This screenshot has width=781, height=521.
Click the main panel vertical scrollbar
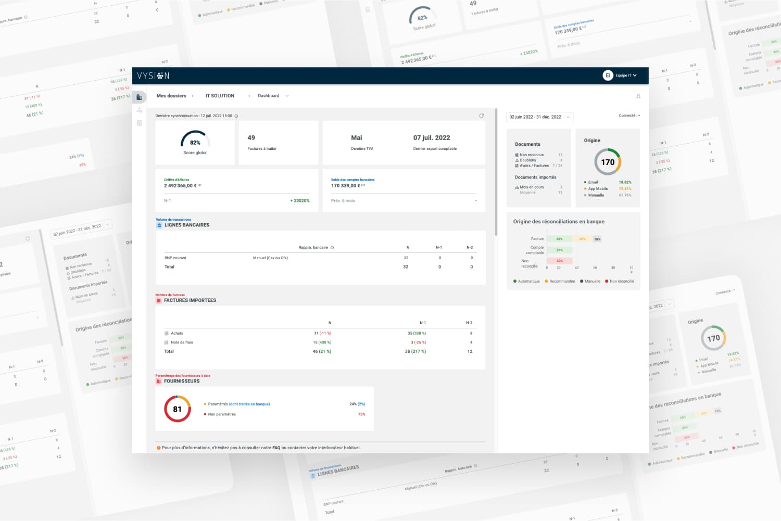coord(496,172)
